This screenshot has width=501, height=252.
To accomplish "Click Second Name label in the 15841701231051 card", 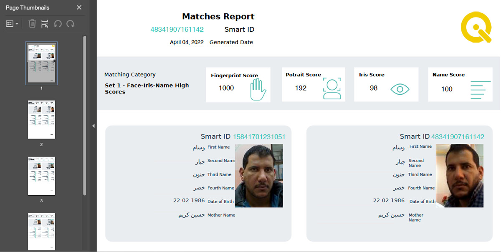I will pos(222,161).
